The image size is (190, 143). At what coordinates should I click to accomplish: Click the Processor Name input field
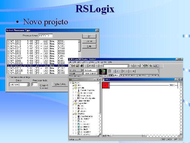pos(45,36)
